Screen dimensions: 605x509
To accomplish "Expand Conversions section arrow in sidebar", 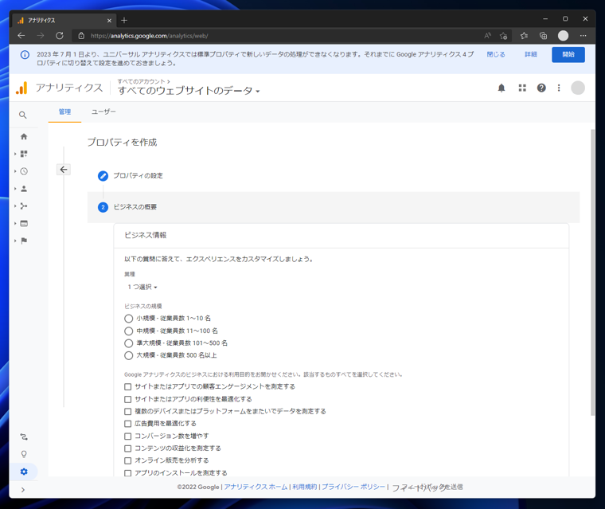I will 15,241.
